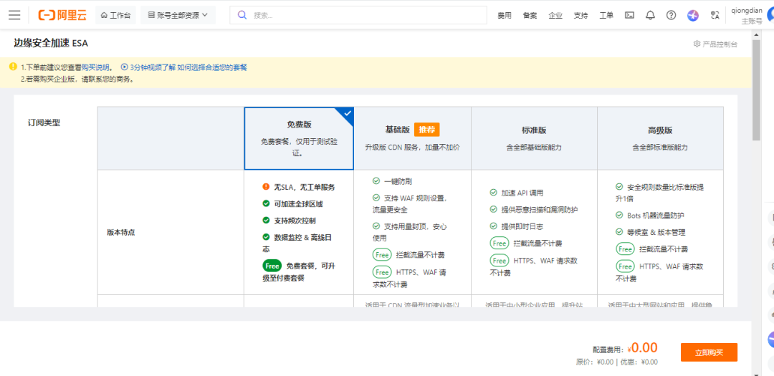The height and width of the screenshot is (376, 774).
Task: Click the 订阅类型 label
Action: tap(44, 123)
